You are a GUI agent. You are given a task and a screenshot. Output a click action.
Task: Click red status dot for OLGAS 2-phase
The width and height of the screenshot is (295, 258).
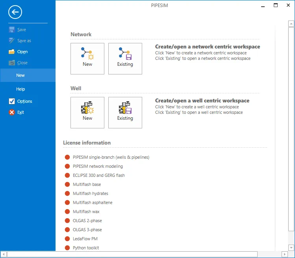pos(67,221)
